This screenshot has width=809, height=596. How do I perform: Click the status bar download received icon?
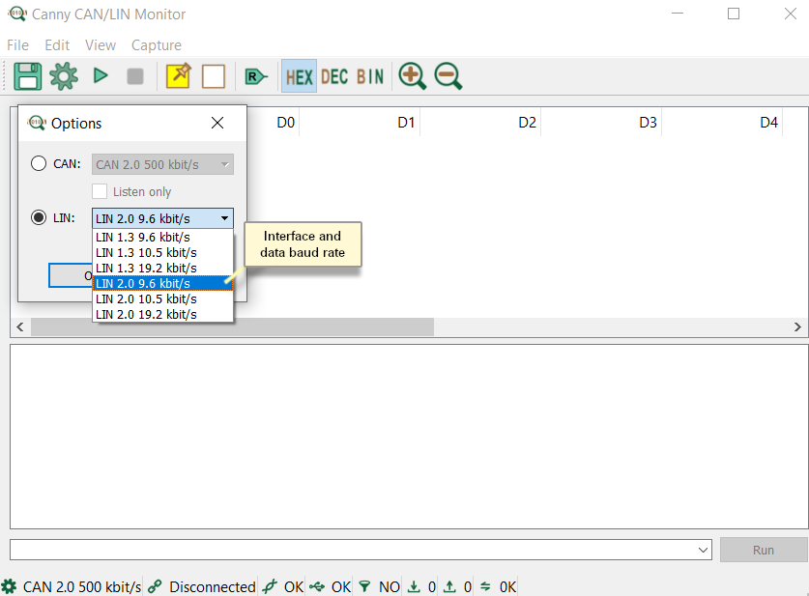click(414, 586)
